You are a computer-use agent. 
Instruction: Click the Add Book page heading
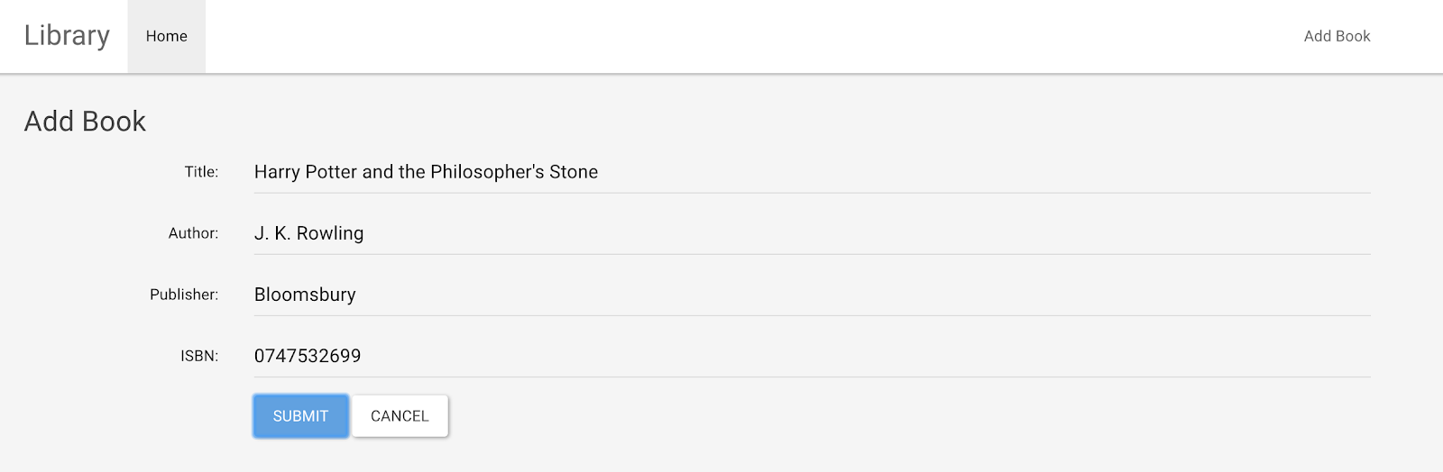[85, 121]
